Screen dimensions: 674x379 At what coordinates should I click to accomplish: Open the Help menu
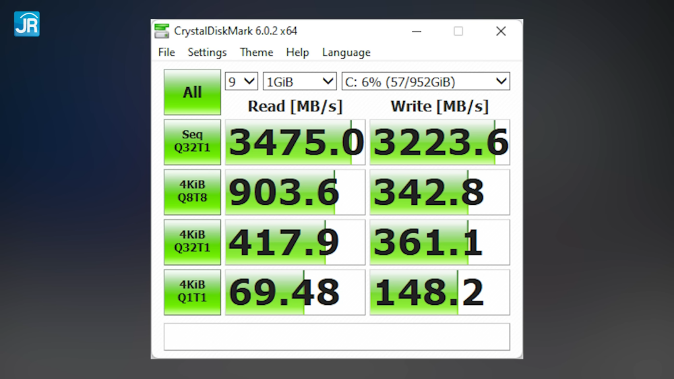point(297,53)
